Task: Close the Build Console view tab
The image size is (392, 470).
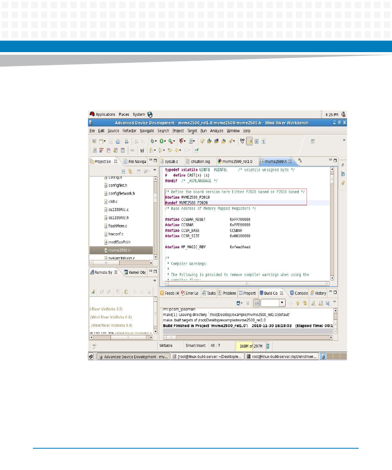Action: coord(281,293)
